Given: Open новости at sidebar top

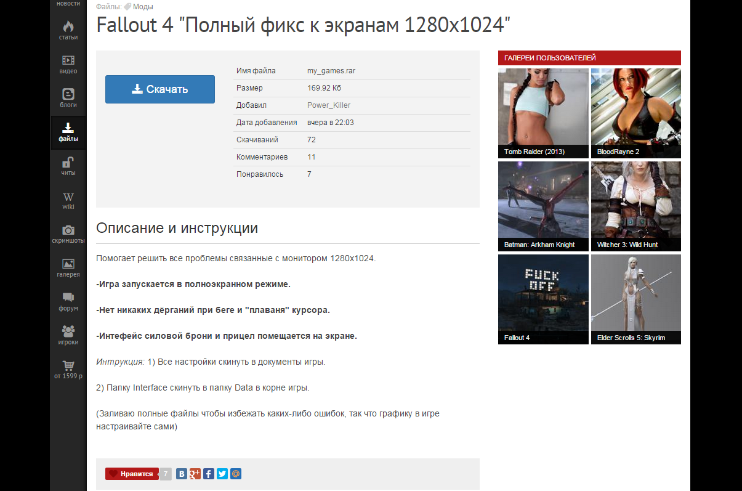Looking at the screenshot, I should pos(68,4).
